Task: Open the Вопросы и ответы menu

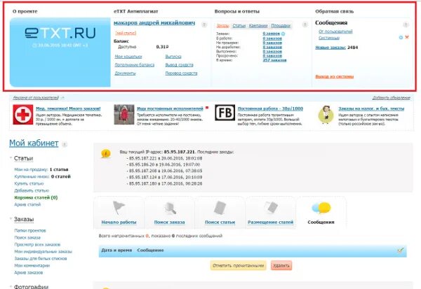Action: pos(237,11)
